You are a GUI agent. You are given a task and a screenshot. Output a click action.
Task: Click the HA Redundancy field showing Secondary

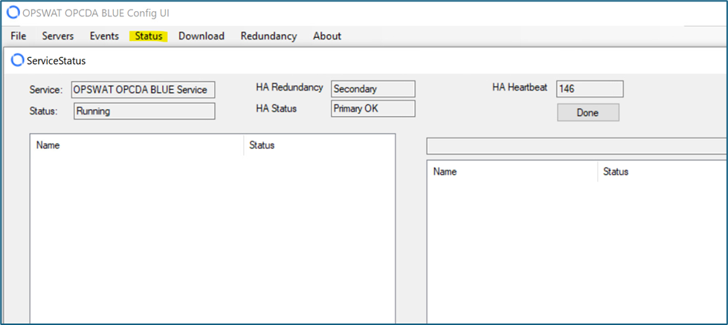point(373,89)
